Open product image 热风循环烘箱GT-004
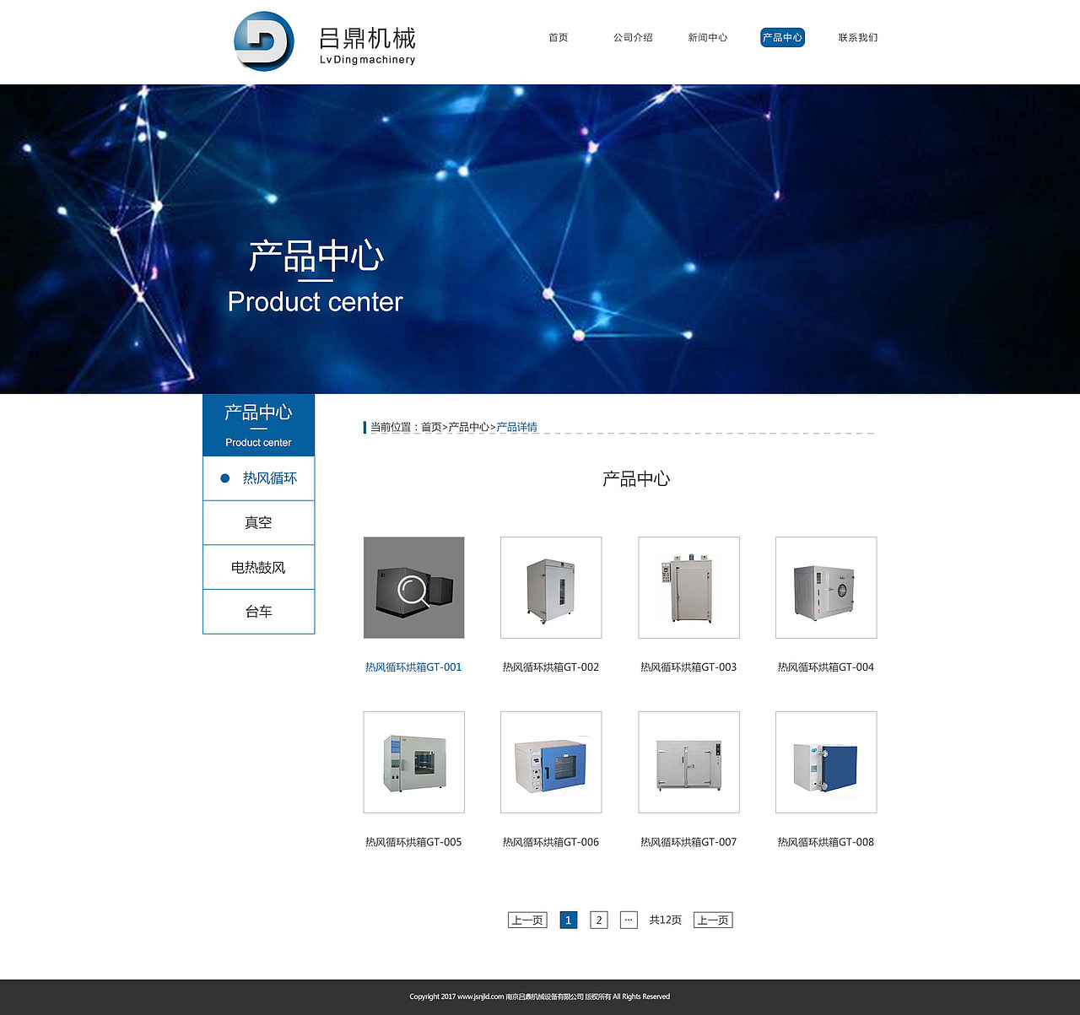 coord(826,587)
